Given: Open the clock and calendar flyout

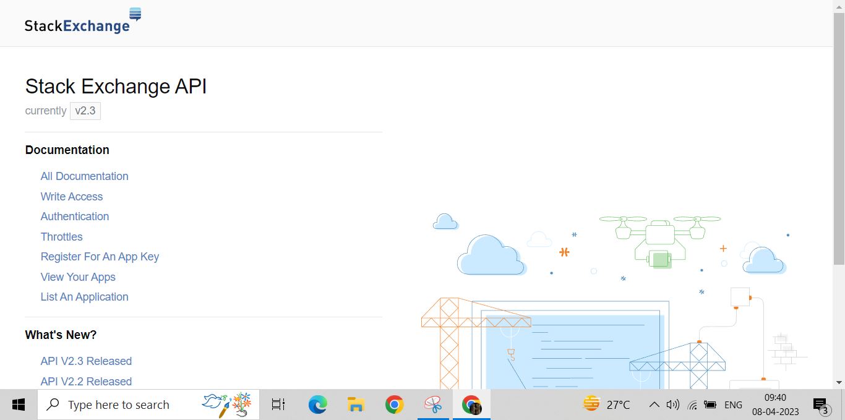Looking at the screenshot, I should tap(776, 405).
